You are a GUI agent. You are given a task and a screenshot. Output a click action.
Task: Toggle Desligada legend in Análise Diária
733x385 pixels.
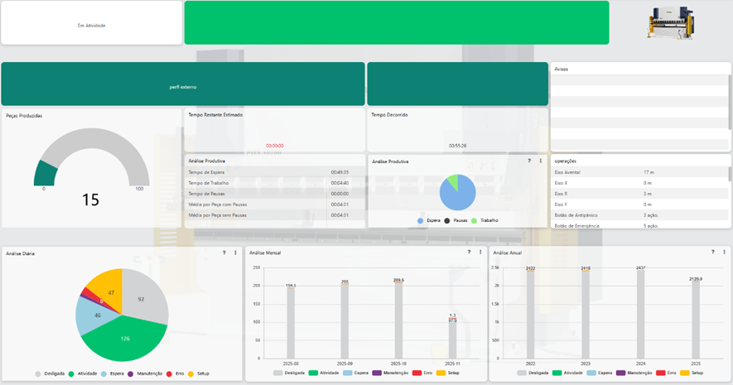51,374
